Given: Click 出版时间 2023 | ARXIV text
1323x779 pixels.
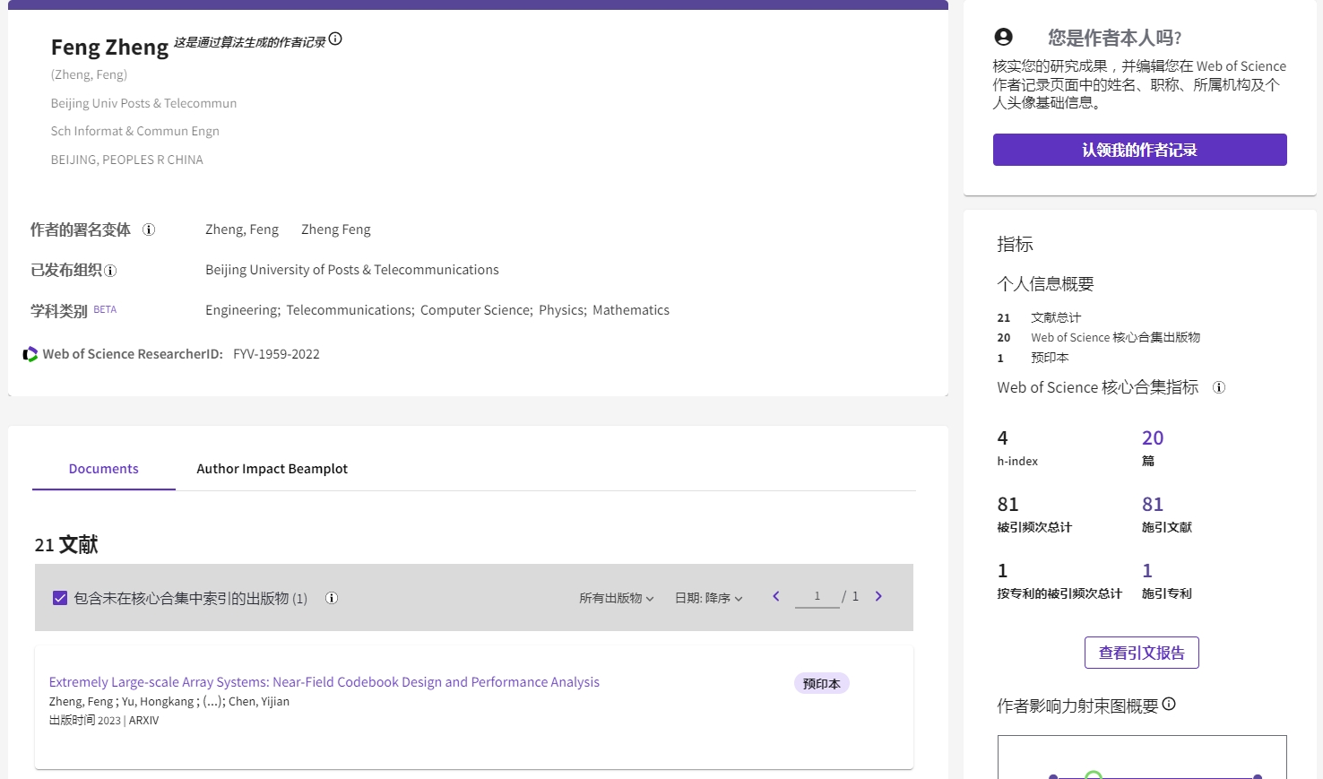Looking at the screenshot, I should [104, 720].
